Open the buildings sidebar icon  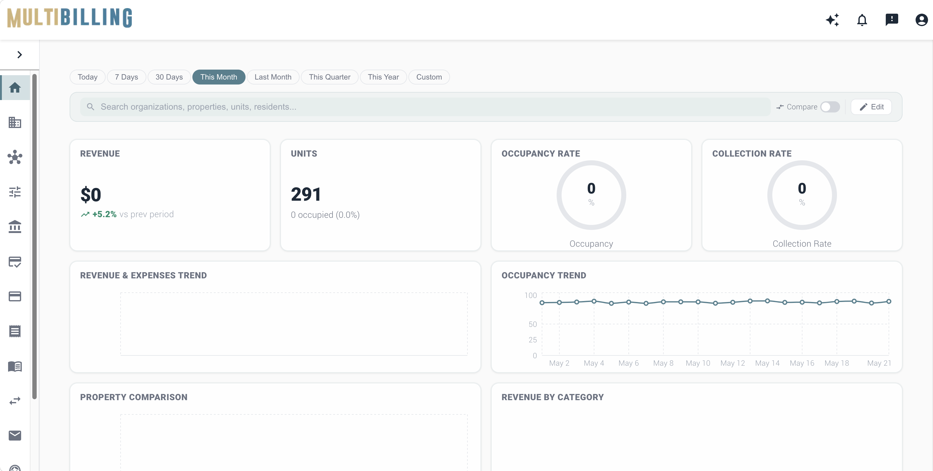click(x=15, y=122)
